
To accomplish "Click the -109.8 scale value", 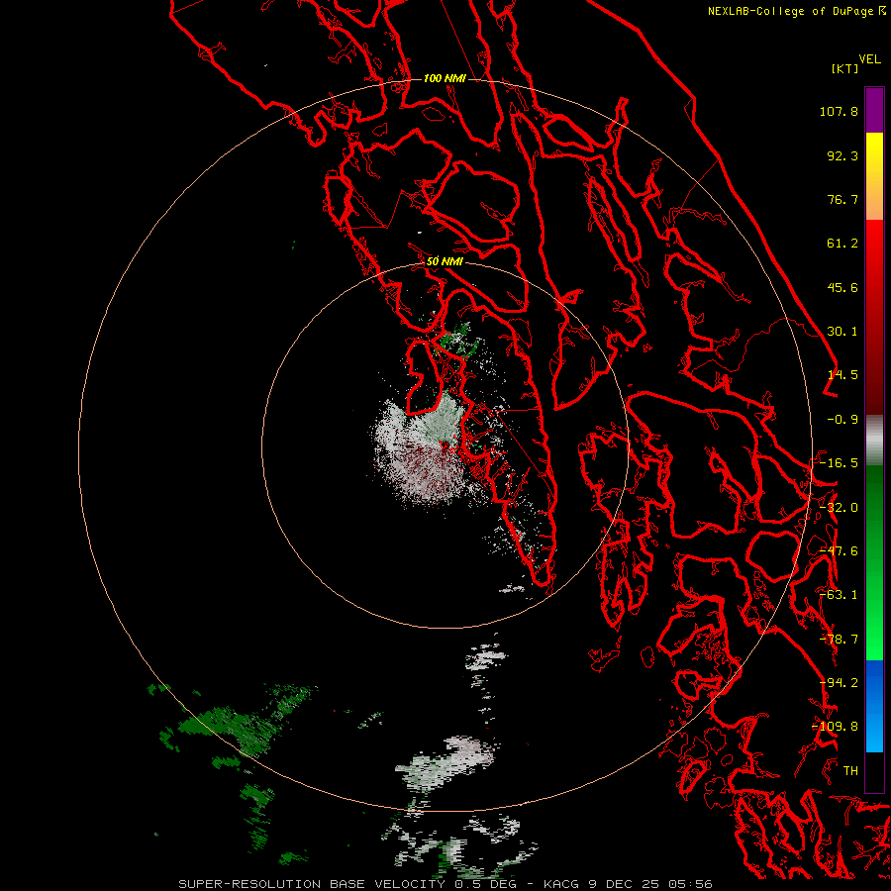I will click(x=835, y=727).
